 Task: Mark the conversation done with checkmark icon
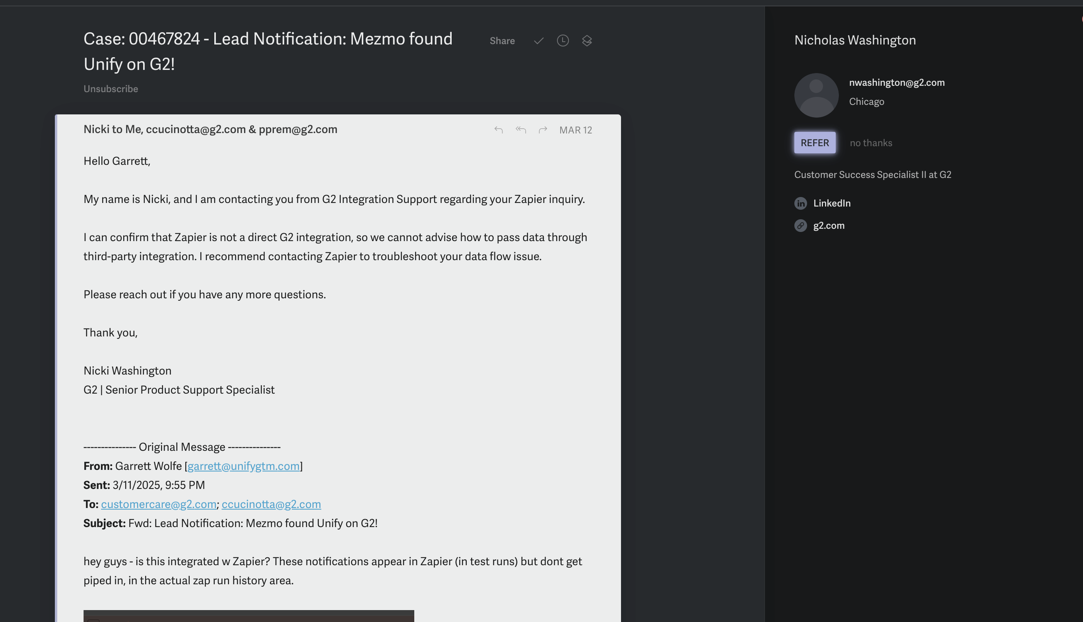click(539, 41)
